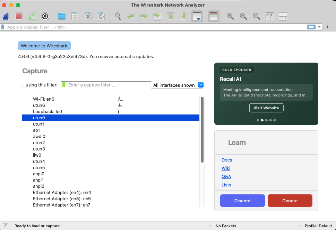Click Zoom in on text icon

click(x=230, y=16)
